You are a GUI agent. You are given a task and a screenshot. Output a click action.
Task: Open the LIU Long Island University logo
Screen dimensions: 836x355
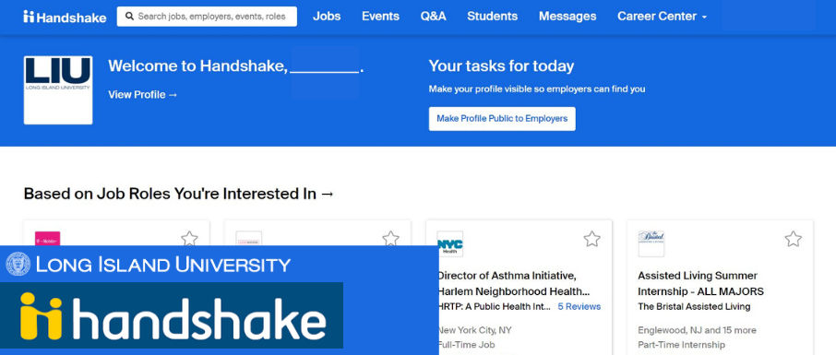(58, 90)
